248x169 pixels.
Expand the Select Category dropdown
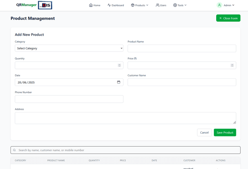click(69, 48)
